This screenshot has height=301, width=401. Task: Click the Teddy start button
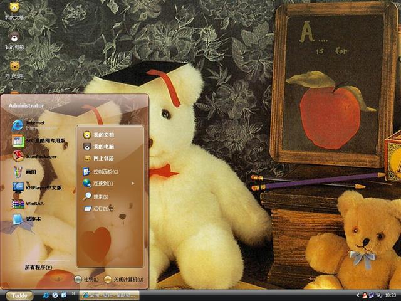click(19, 295)
